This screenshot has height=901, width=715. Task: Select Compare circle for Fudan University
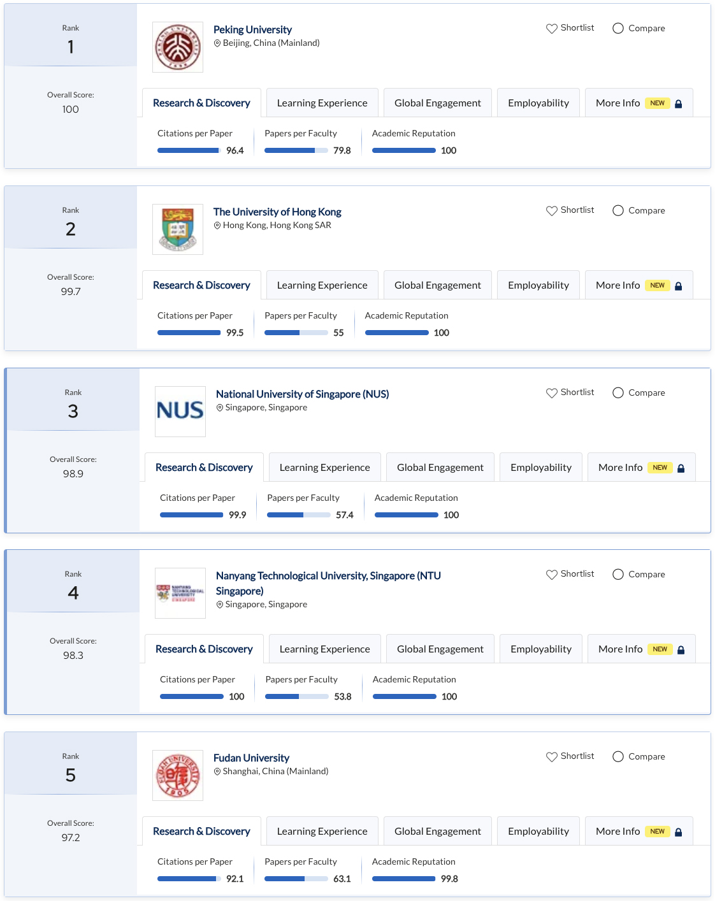pyautogui.click(x=617, y=756)
